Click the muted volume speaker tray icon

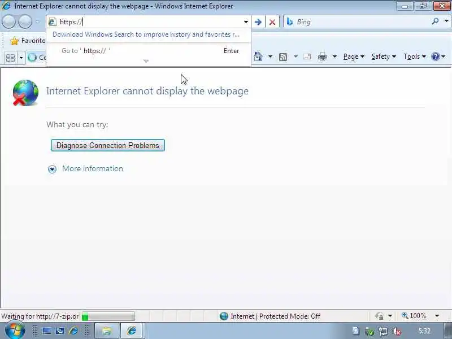(x=397, y=332)
